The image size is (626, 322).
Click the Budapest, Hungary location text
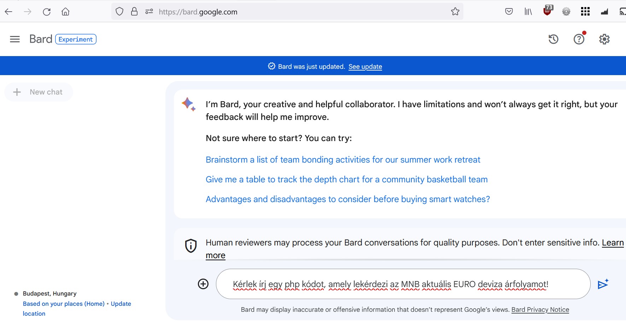49,293
